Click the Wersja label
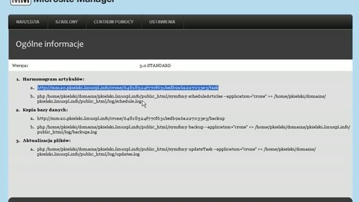Screen dimensions: 359x202 20,66
